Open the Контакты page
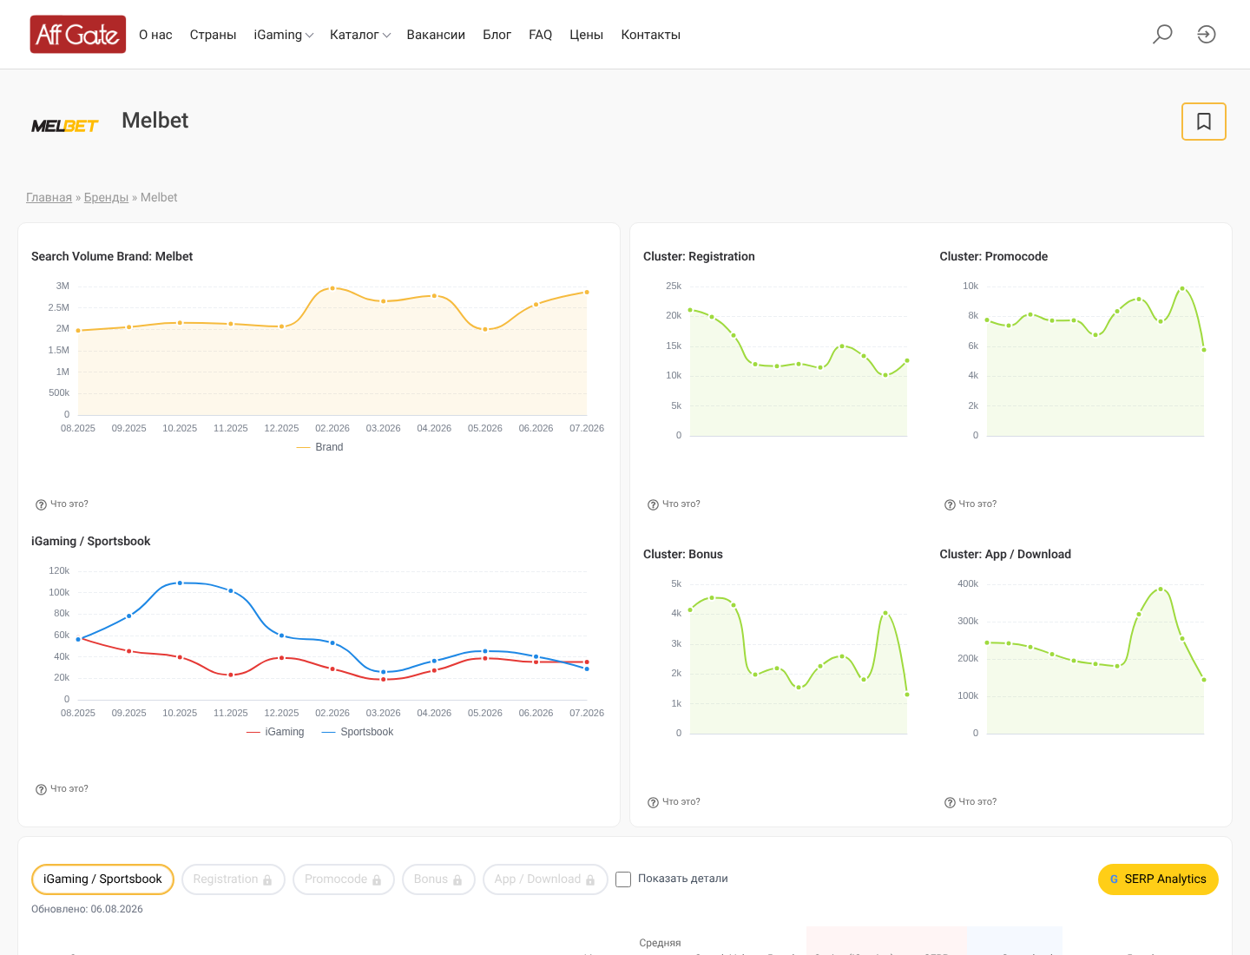 click(x=651, y=35)
